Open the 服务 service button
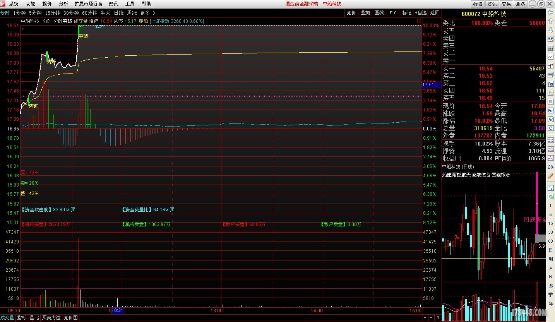Viewport: 555px width, 322px height. click(521, 4)
